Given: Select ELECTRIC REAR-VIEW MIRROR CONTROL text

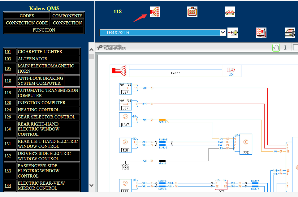Looking at the screenshot, I should [x=41, y=186].
